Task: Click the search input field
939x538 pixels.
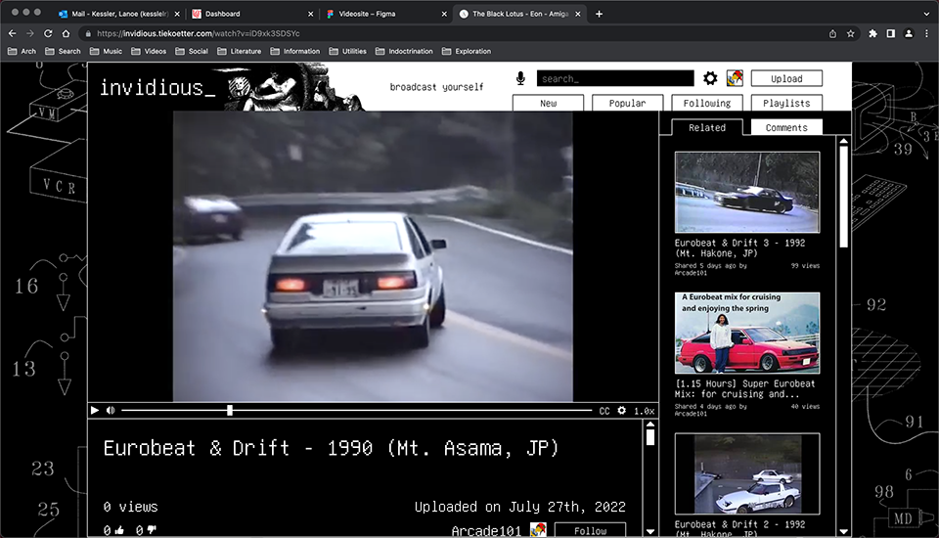Action: coord(615,78)
